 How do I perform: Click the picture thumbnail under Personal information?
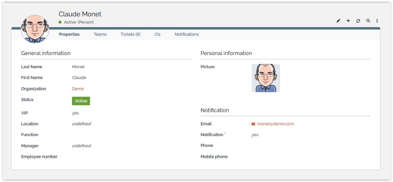[266, 78]
